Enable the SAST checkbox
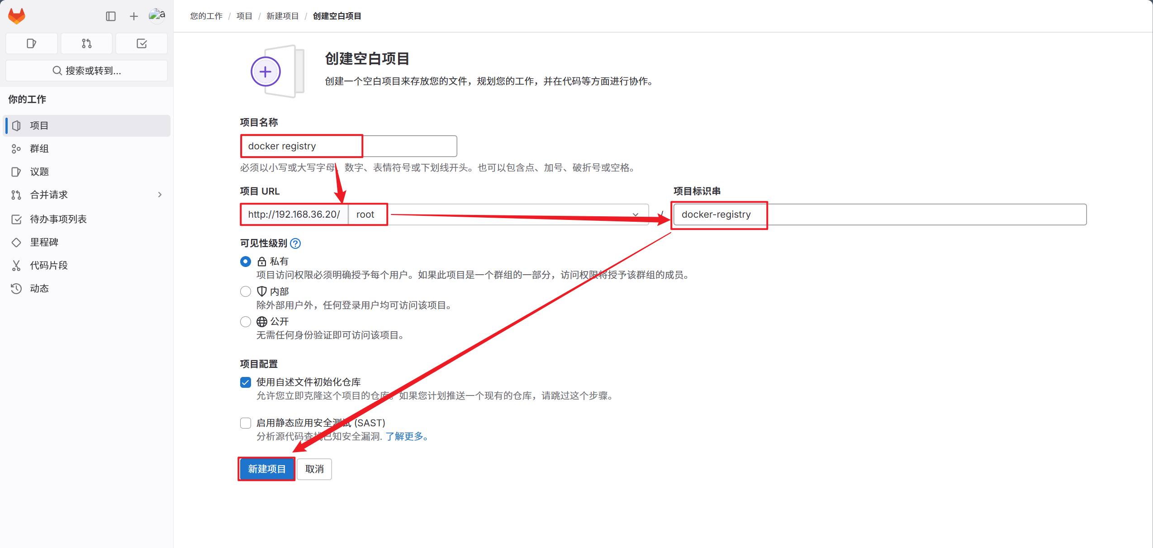Viewport: 1153px width, 548px height. tap(246, 423)
